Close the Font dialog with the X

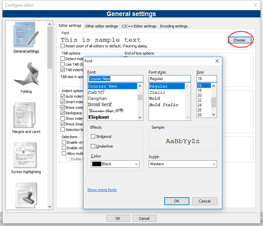pyautogui.click(x=217, y=61)
